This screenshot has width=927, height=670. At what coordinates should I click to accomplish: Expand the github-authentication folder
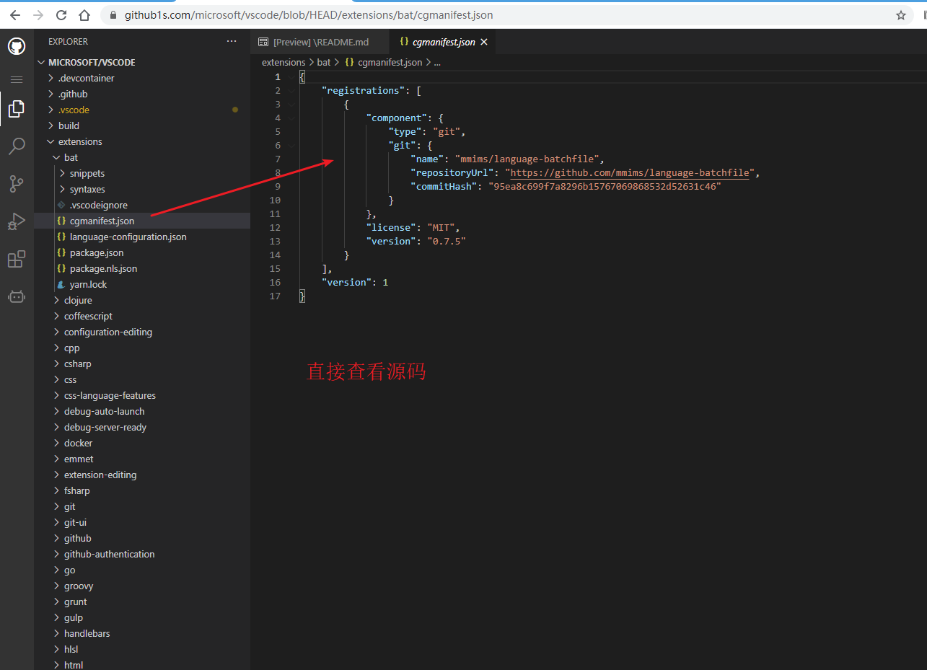142,554
